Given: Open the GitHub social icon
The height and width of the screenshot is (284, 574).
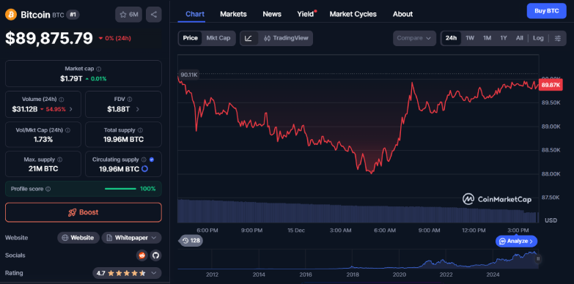Looking at the screenshot, I should coord(156,255).
